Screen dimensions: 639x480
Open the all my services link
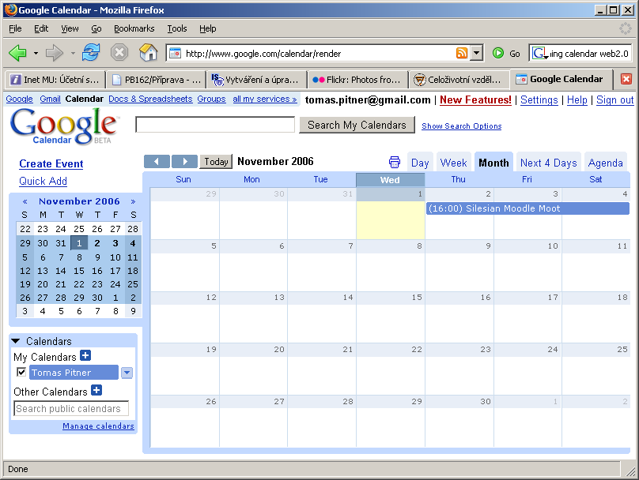(264, 99)
